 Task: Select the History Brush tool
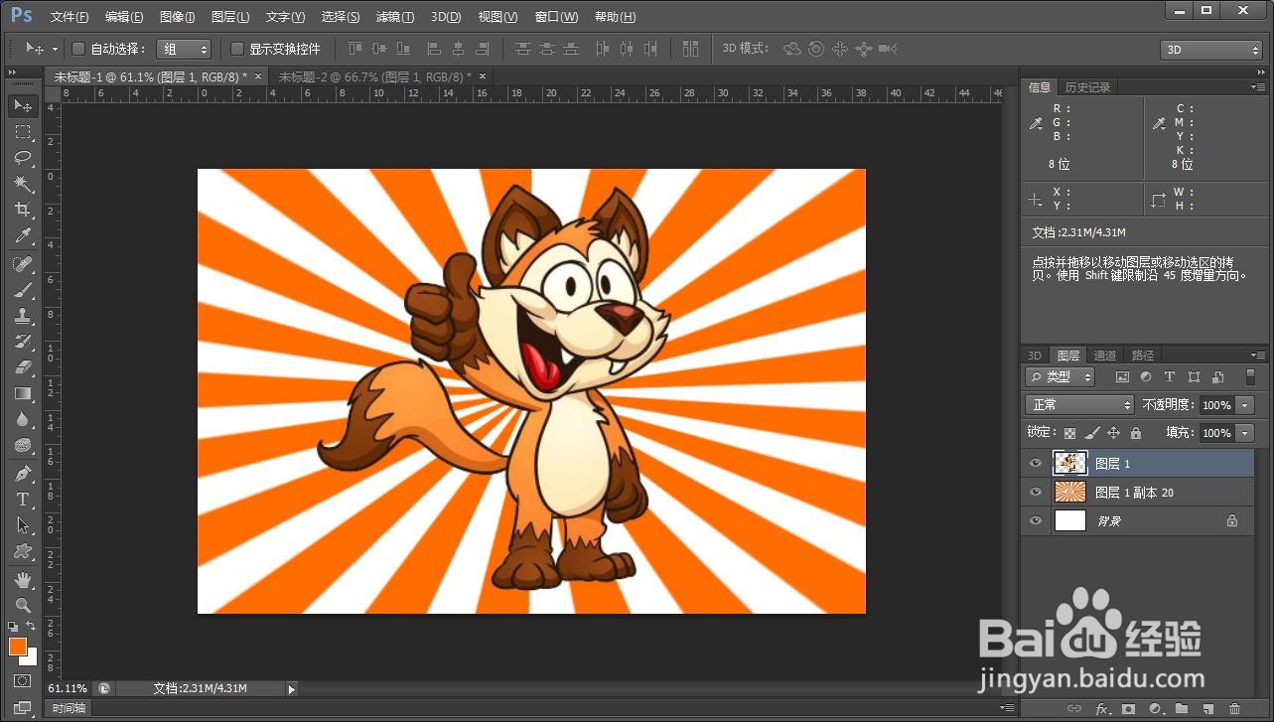click(23, 342)
